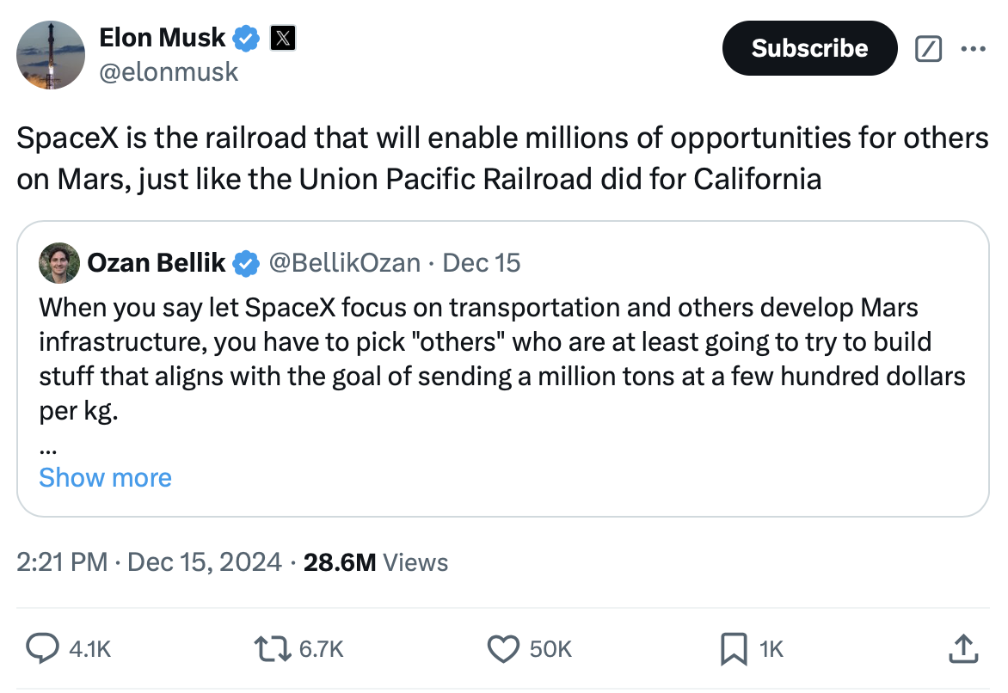1008x693 pixels.
Task: Click the Elon Musk display name
Action: pyautogui.click(x=162, y=38)
